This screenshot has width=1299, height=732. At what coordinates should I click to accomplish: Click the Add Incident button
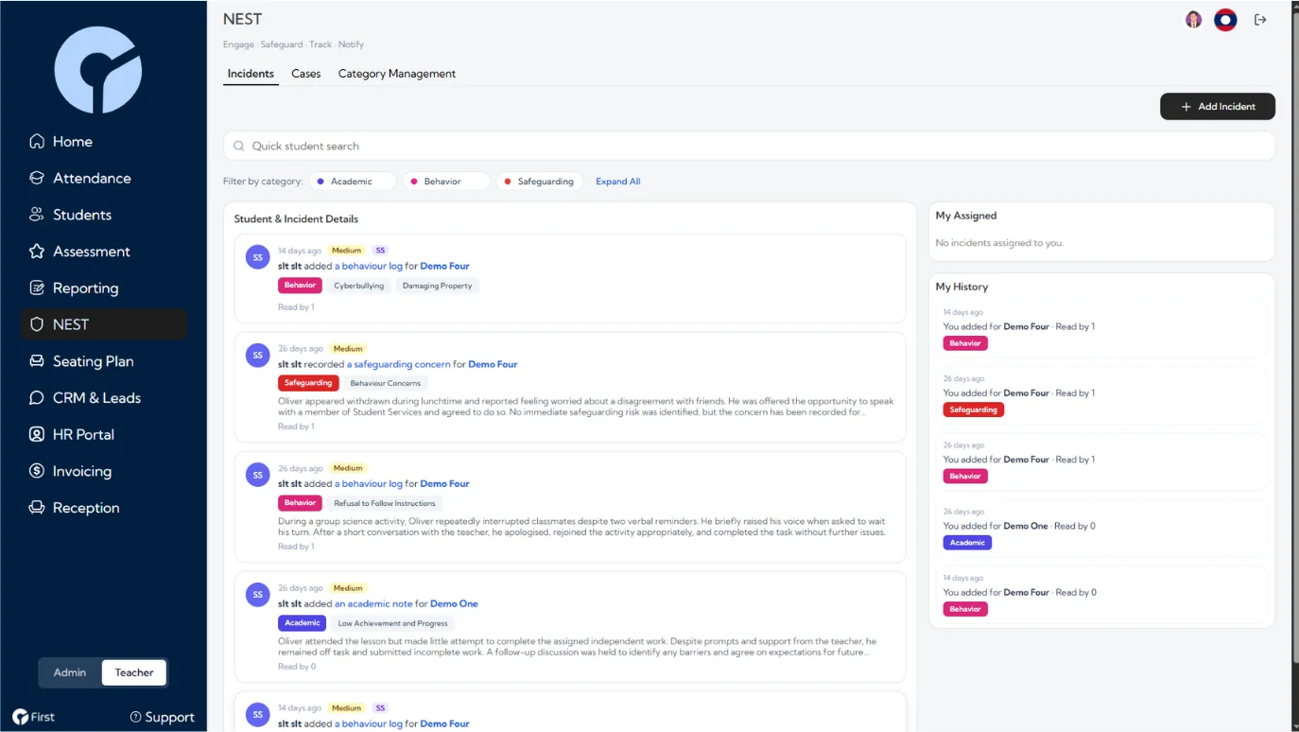click(x=1218, y=107)
